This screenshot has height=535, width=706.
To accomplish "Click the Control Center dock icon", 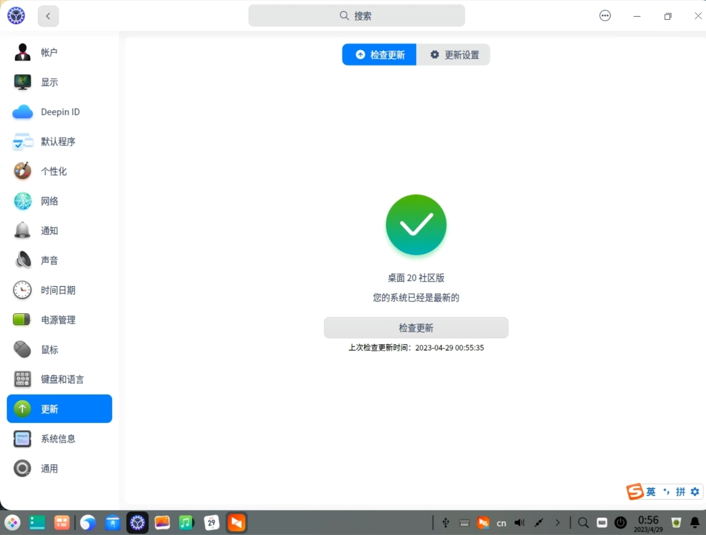I will (x=137, y=523).
